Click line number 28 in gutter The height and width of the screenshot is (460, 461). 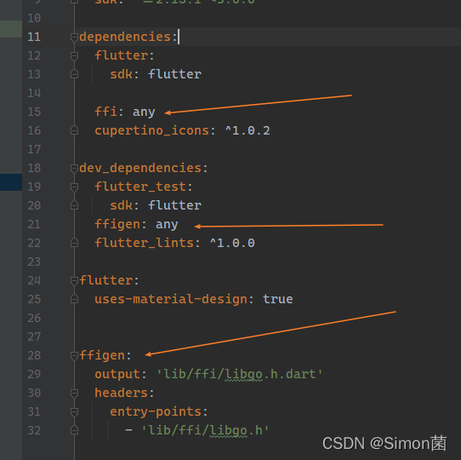click(34, 355)
